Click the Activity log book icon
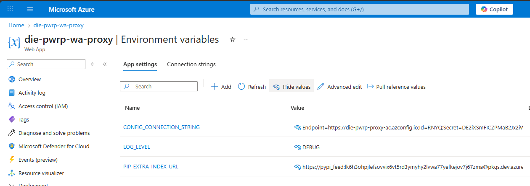This screenshot has width=530, height=186. 12,93
